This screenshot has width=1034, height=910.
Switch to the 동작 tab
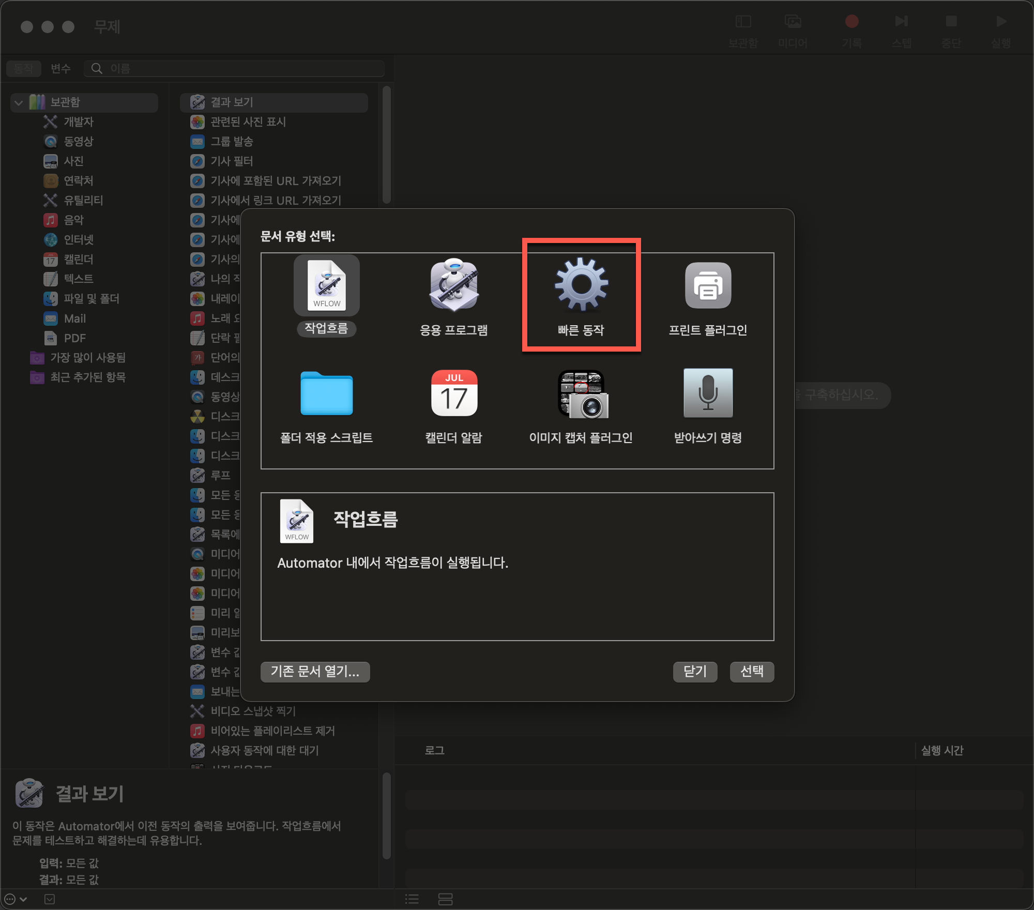pyautogui.click(x=23, y=68)
